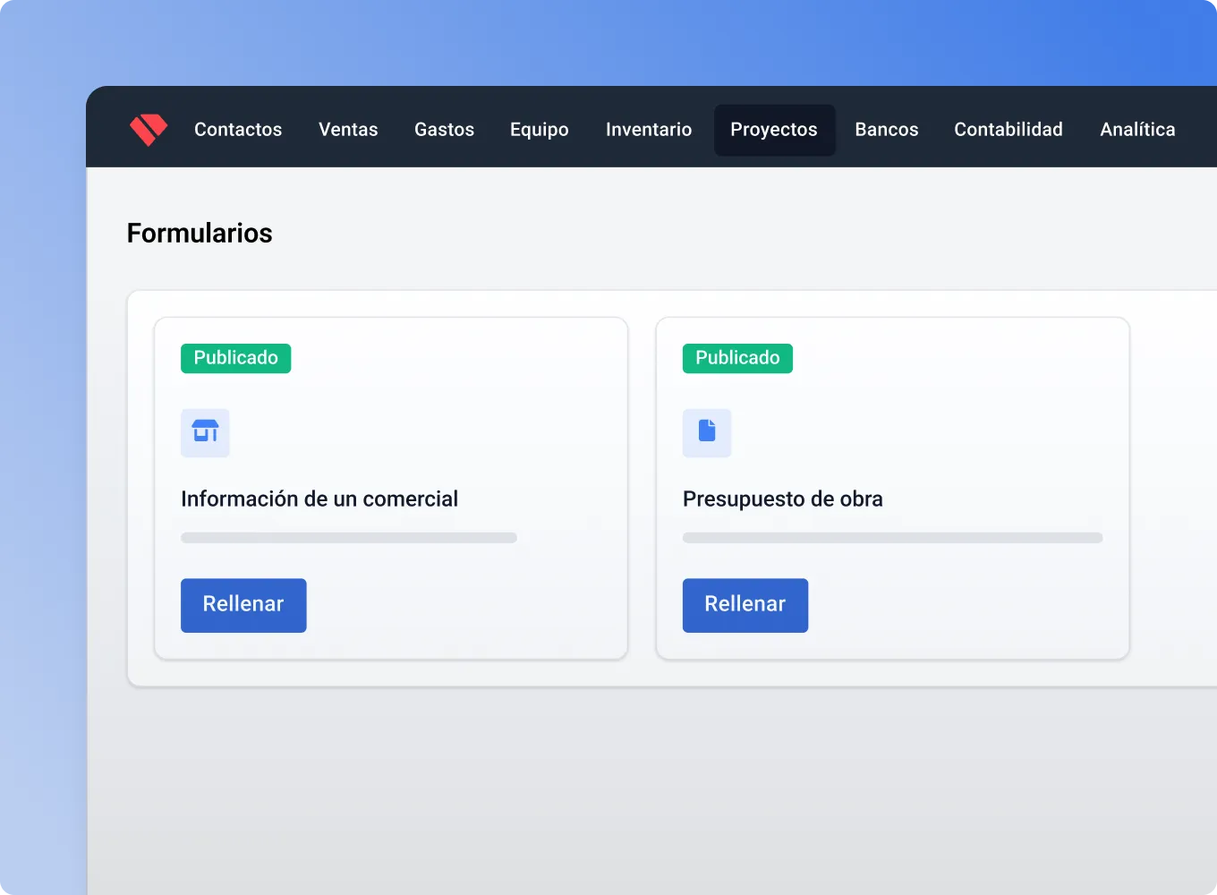The width and height of the screenshot is (1217, 895).
Task: Open the Inventario menu item
Action: (649, 130)
